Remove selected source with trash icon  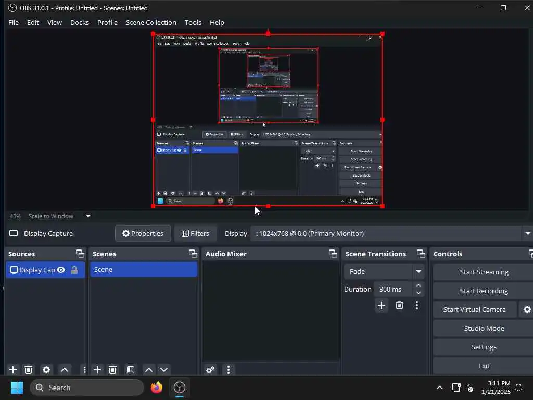tap(29, 370)
